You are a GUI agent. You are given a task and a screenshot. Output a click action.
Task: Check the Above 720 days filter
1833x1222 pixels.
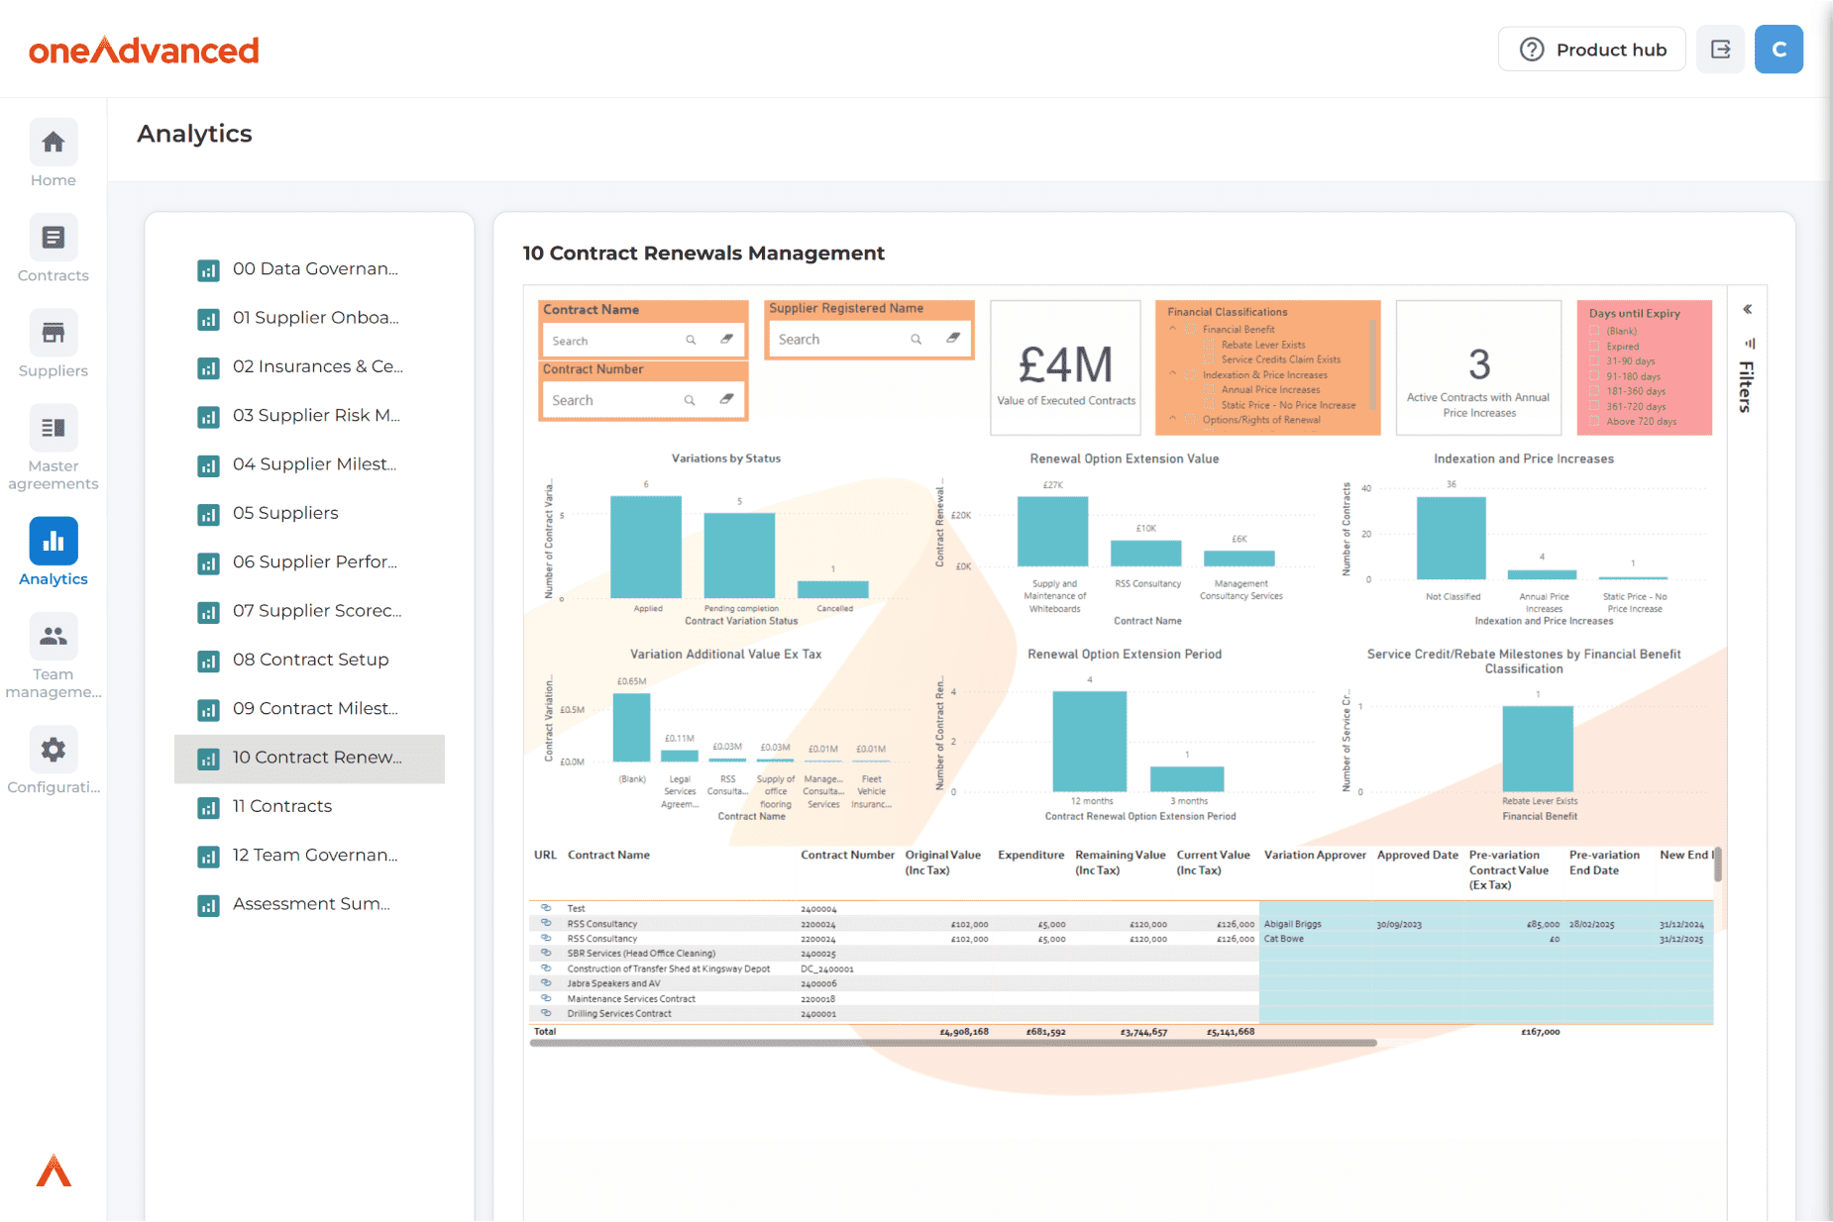tap(1594, 422)
